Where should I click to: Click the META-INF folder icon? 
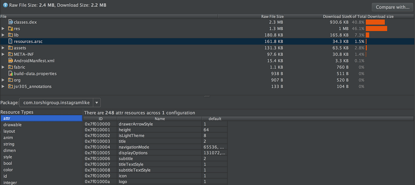[x=10, y=54]
